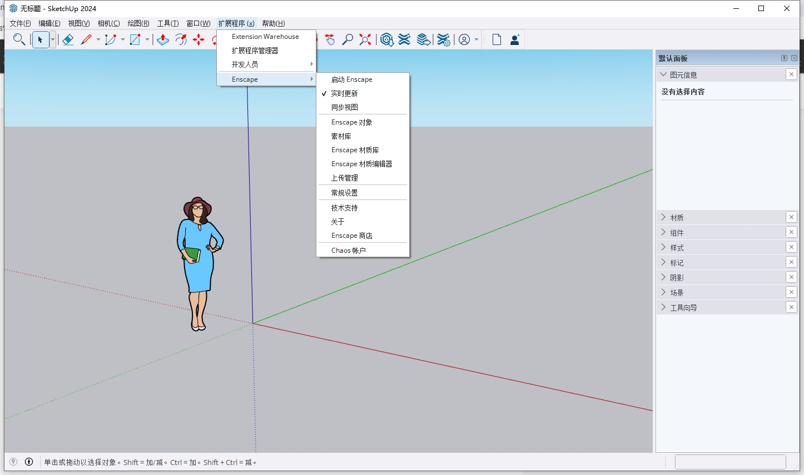Select the Zoom magnifier tool

19,39
